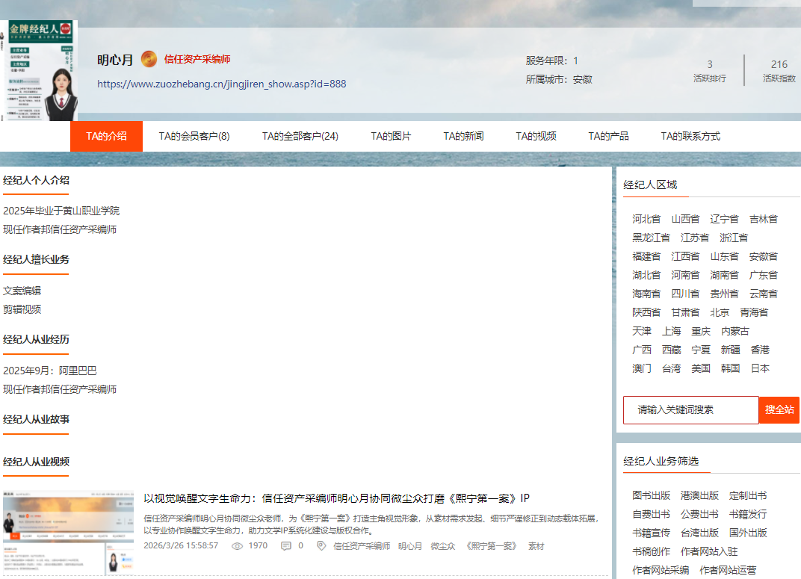Open the zuozhebang.cn profile URL link

[221, 84]
